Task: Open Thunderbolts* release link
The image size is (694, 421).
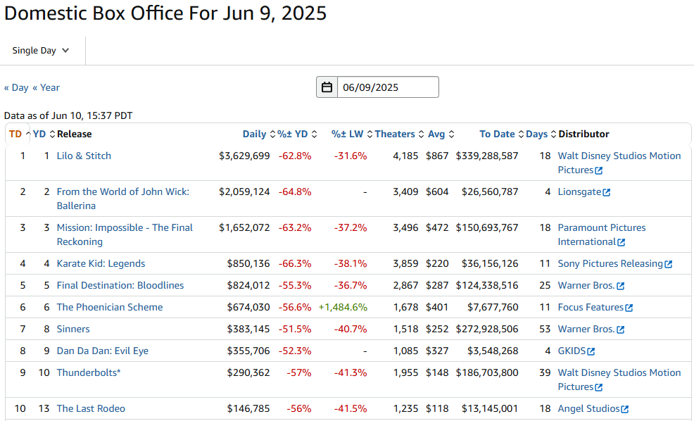Action: coord(89,372)
